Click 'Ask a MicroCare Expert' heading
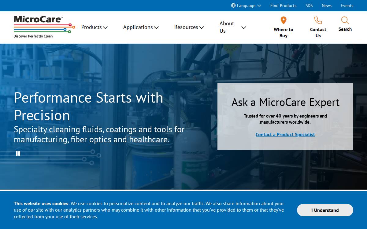The width and height of the screenshot is (367, 229). [285, 102]
